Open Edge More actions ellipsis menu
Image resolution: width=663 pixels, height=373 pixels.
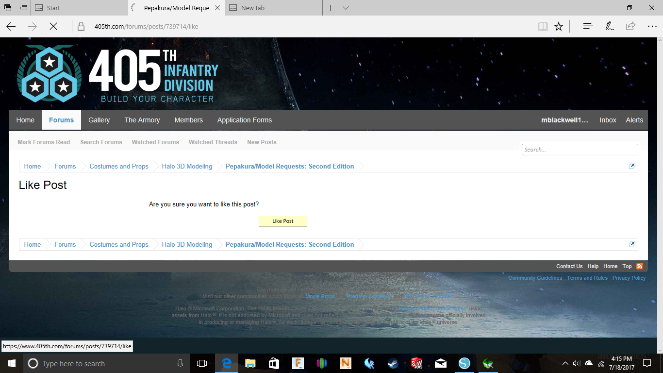[652, 26]
